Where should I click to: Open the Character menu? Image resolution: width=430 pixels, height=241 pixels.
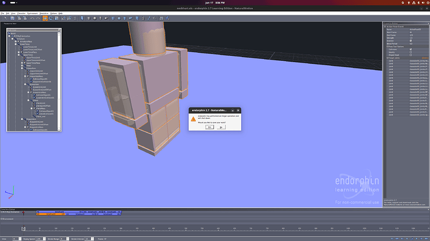21,13
